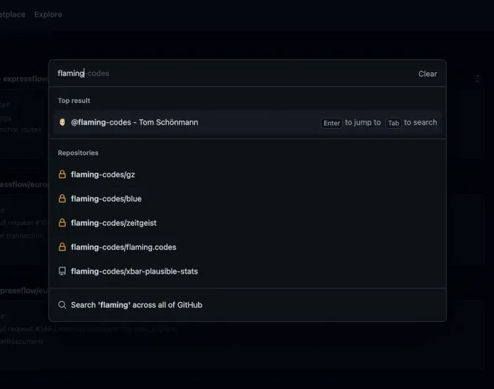This screenshot has width=494, height=389.
Task: Click lock icon beside flaming-codes/flaming.codes
Action: point(62,247)
